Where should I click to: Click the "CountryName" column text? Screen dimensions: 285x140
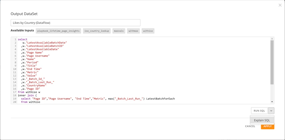(36, 85)
